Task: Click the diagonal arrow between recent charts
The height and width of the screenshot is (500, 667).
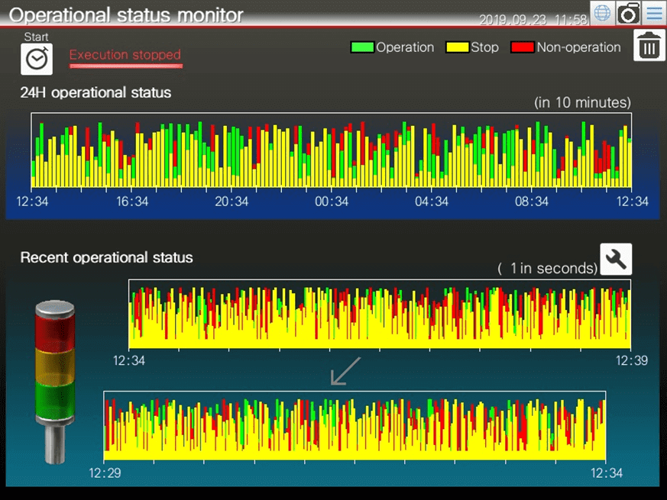Action: point(345,371)
